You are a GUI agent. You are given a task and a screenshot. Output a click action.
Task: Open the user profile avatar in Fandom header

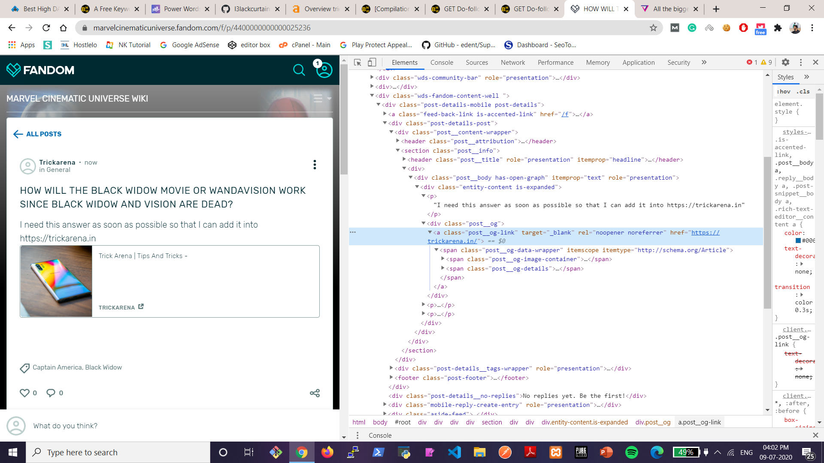pos(324,70)
